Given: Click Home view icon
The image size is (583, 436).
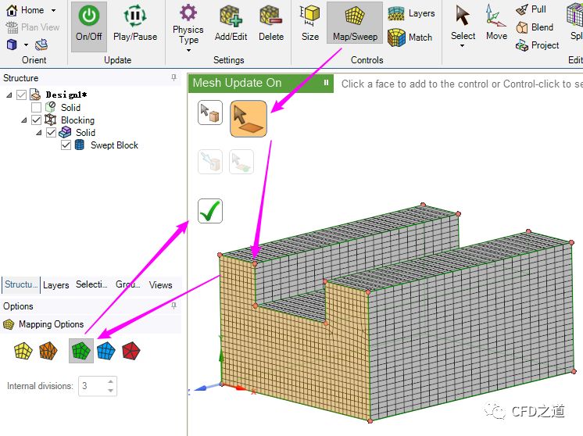Looking at the screenshot, I should 12,10.
